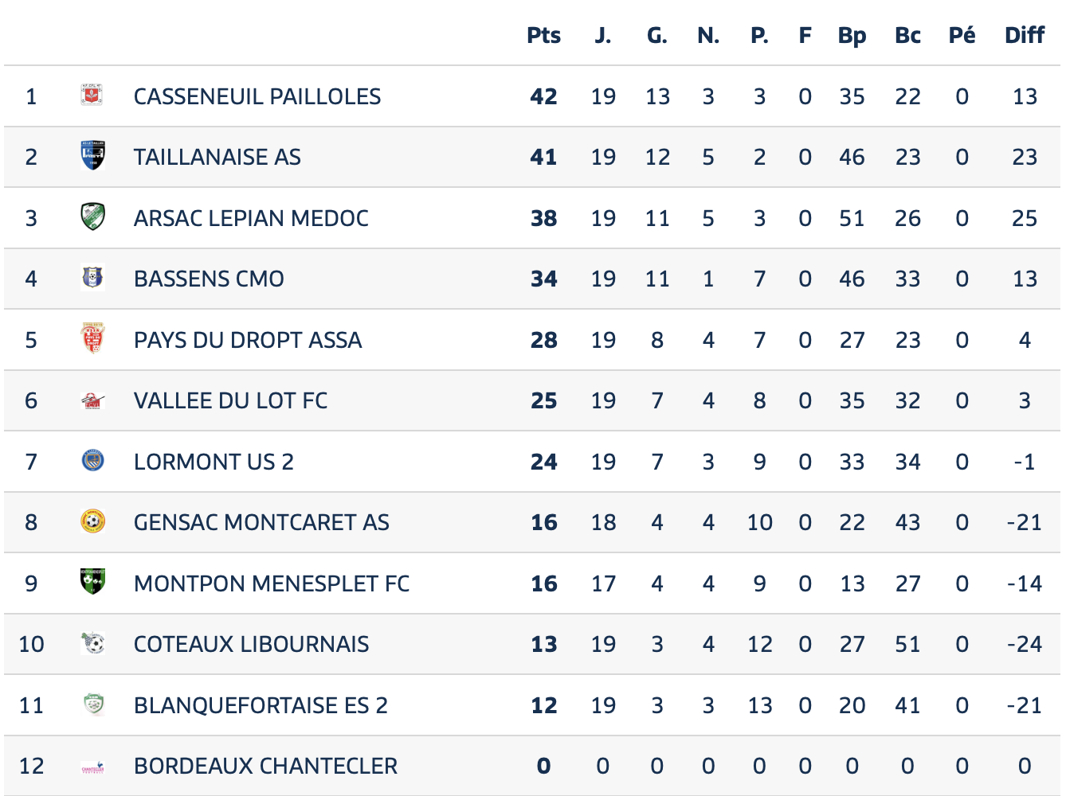Select Arsac Lepian Medoc's 38 points cell
This screenshot has height=796, width=1066.
point(543,218)
